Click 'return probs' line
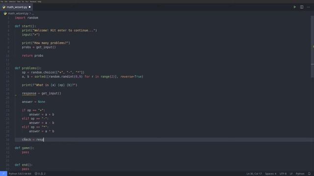 point(33,56)
